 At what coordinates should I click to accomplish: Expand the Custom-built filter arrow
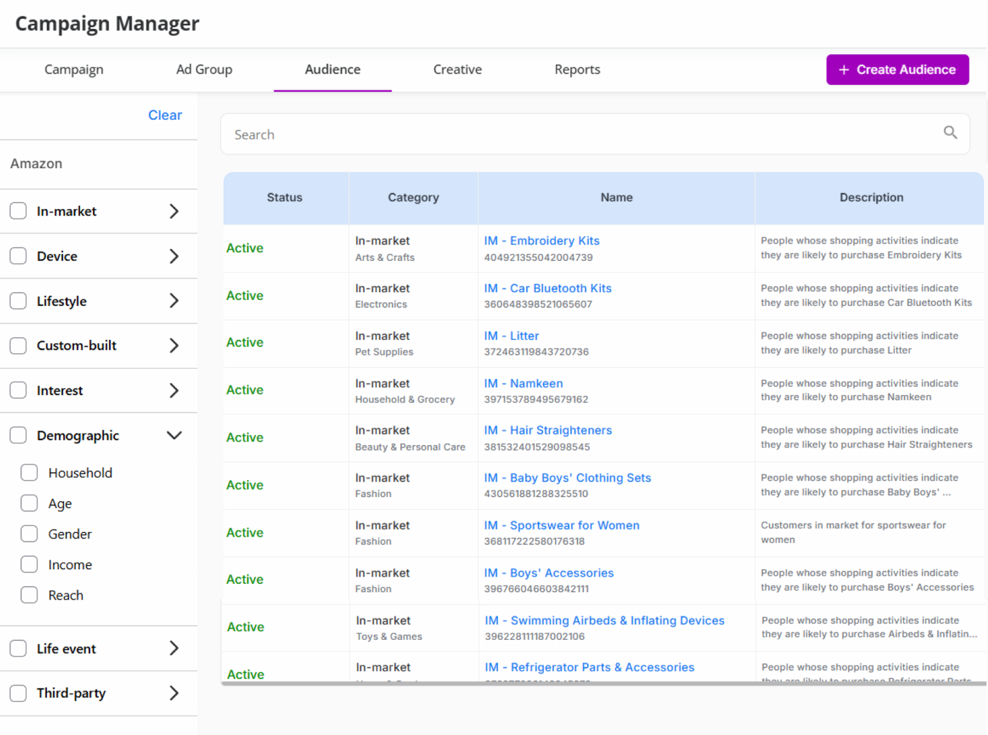(174, 345)
